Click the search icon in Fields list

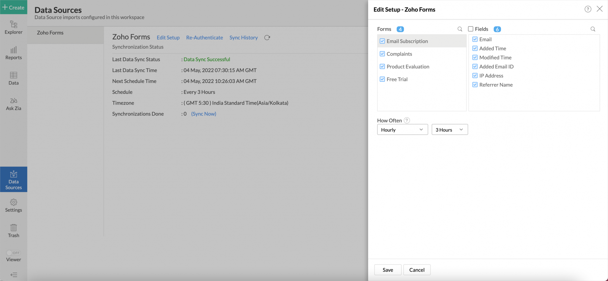coord(593,29)
